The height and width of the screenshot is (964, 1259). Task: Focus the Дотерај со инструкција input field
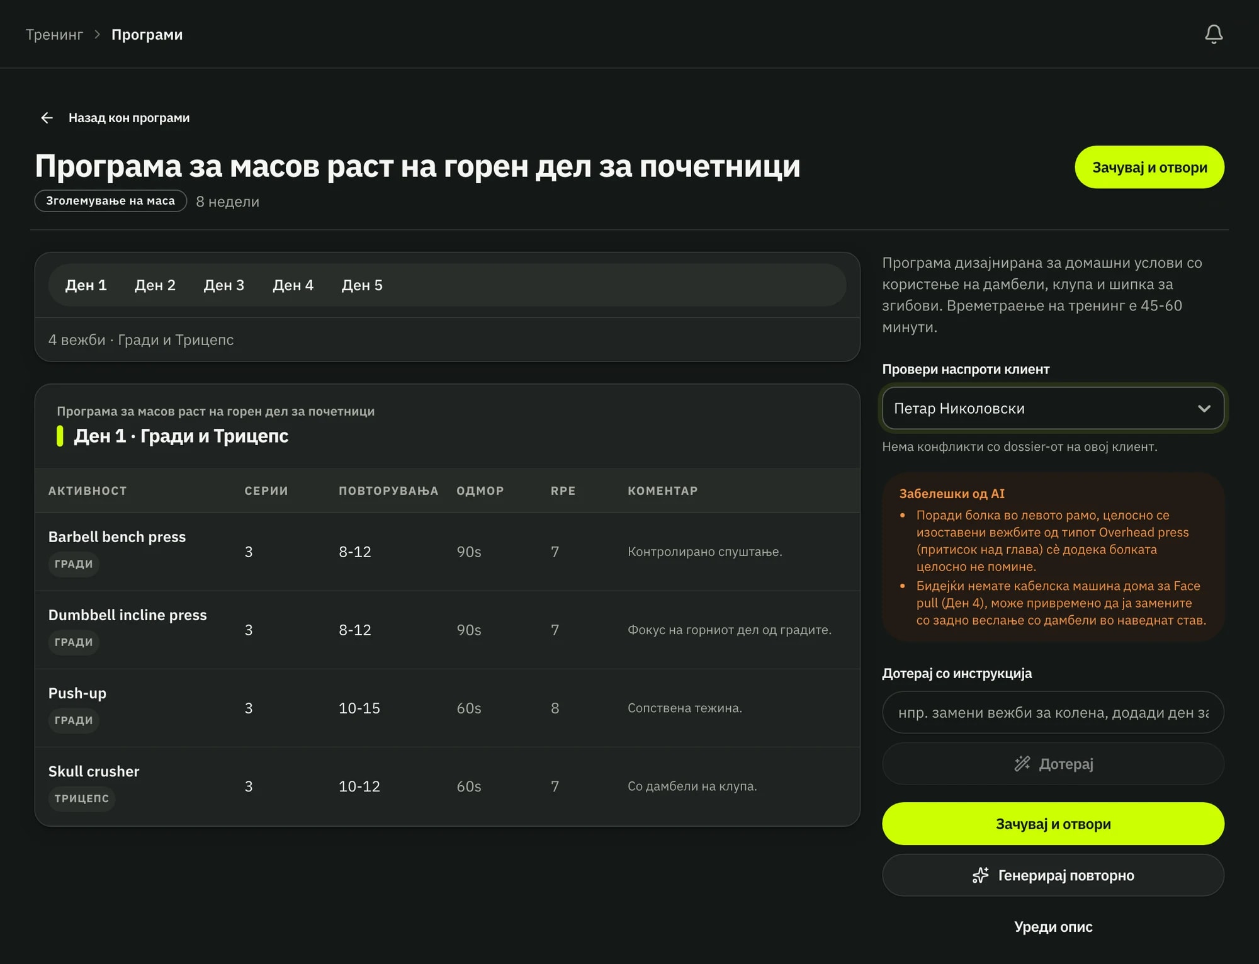pos(1053,712)
